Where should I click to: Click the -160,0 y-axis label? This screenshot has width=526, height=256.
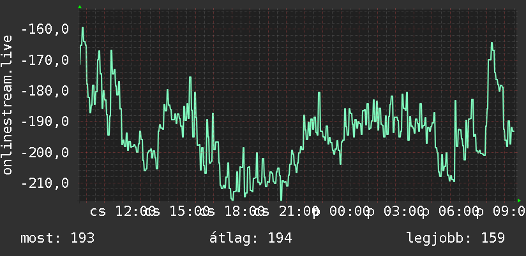click(x=45, y=29)
